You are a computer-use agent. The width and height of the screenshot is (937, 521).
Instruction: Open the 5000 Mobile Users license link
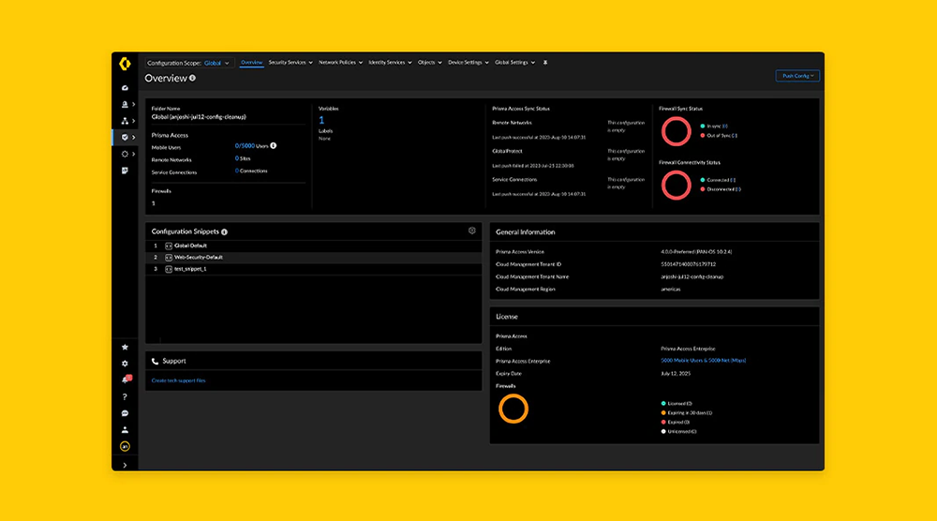tap(704, 361)
